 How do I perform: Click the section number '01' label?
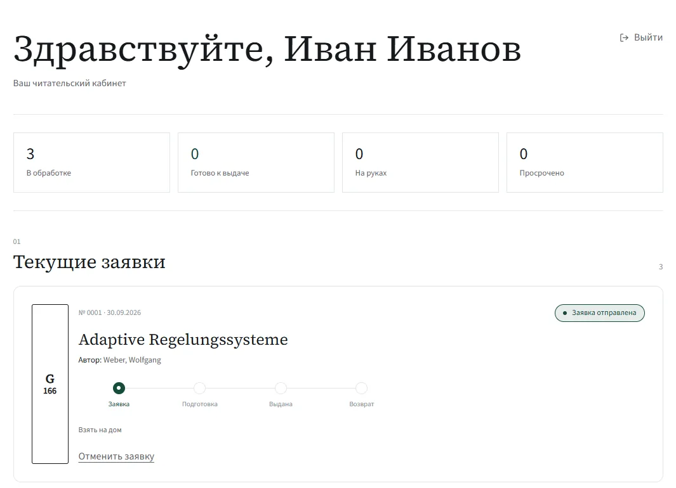click(x=17, y=241)
